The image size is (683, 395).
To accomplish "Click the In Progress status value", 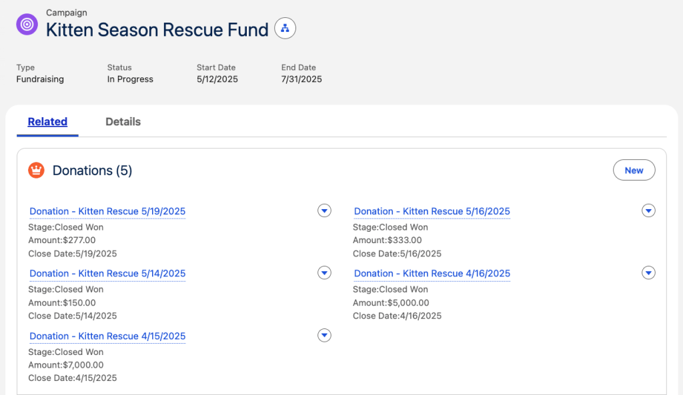I will [x=130, y=79].
